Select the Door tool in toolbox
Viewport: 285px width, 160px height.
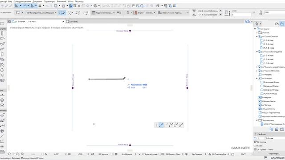click(x=2, y=54)
